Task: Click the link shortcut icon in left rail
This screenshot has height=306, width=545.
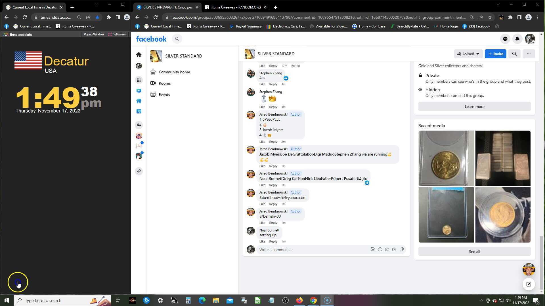Action: (x=139, y=171)
